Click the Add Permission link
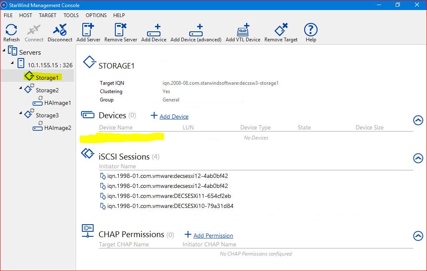This screenshot has width=427, height=271. coord(213,236)
